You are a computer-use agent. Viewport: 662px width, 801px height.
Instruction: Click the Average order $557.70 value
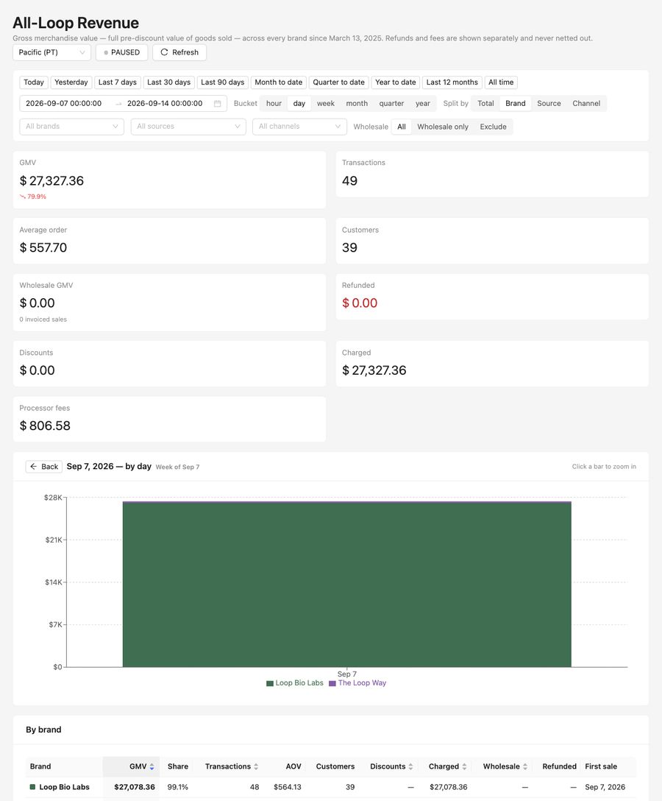pos(43,248)
